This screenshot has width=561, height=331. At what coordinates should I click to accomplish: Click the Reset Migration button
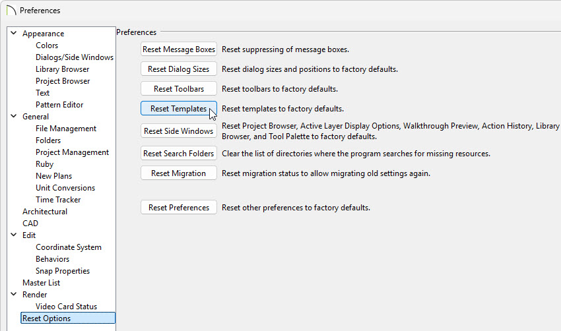click(x=179, y=173)
